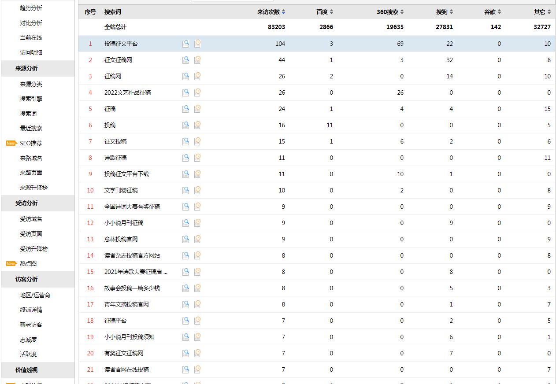Click the New badge beside 热点图
556x384 pixels.
point(10,263)
